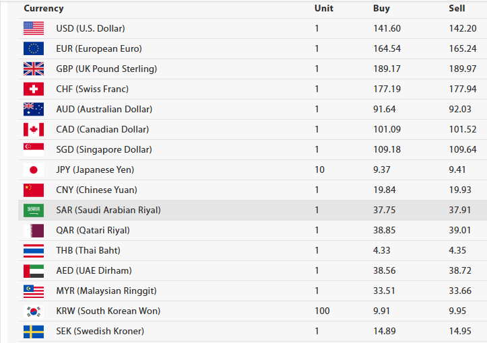
Task: Click the South Korean flag icon
Action: (33, 311)
